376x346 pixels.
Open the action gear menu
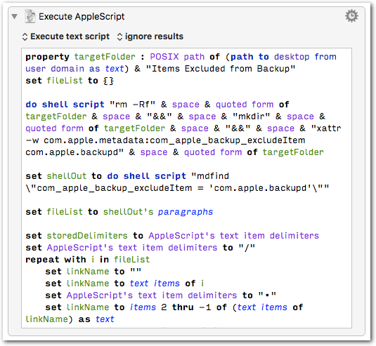point(351,16)
